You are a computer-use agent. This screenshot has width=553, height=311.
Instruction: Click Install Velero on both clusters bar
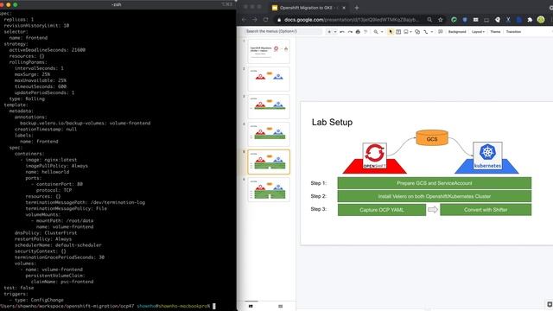tap(435, 196)
